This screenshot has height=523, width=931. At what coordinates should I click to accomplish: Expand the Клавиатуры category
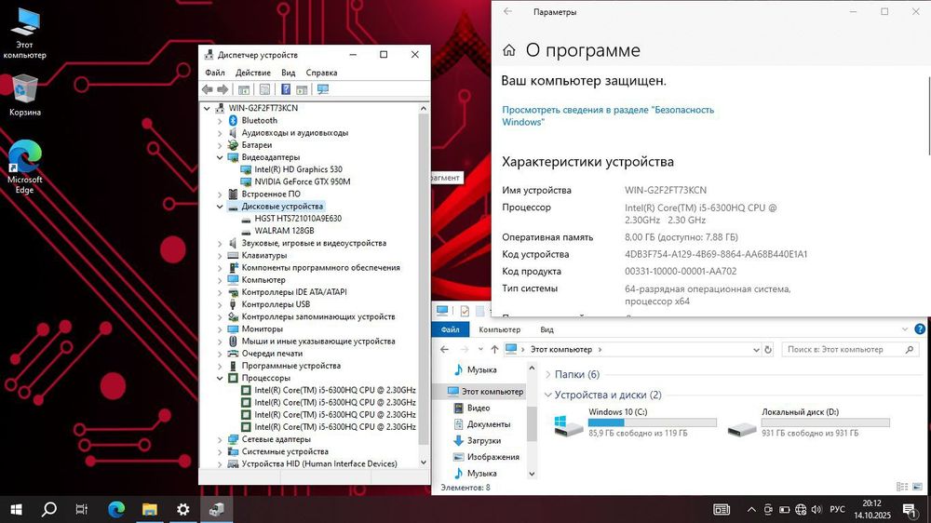pos(220,255)
